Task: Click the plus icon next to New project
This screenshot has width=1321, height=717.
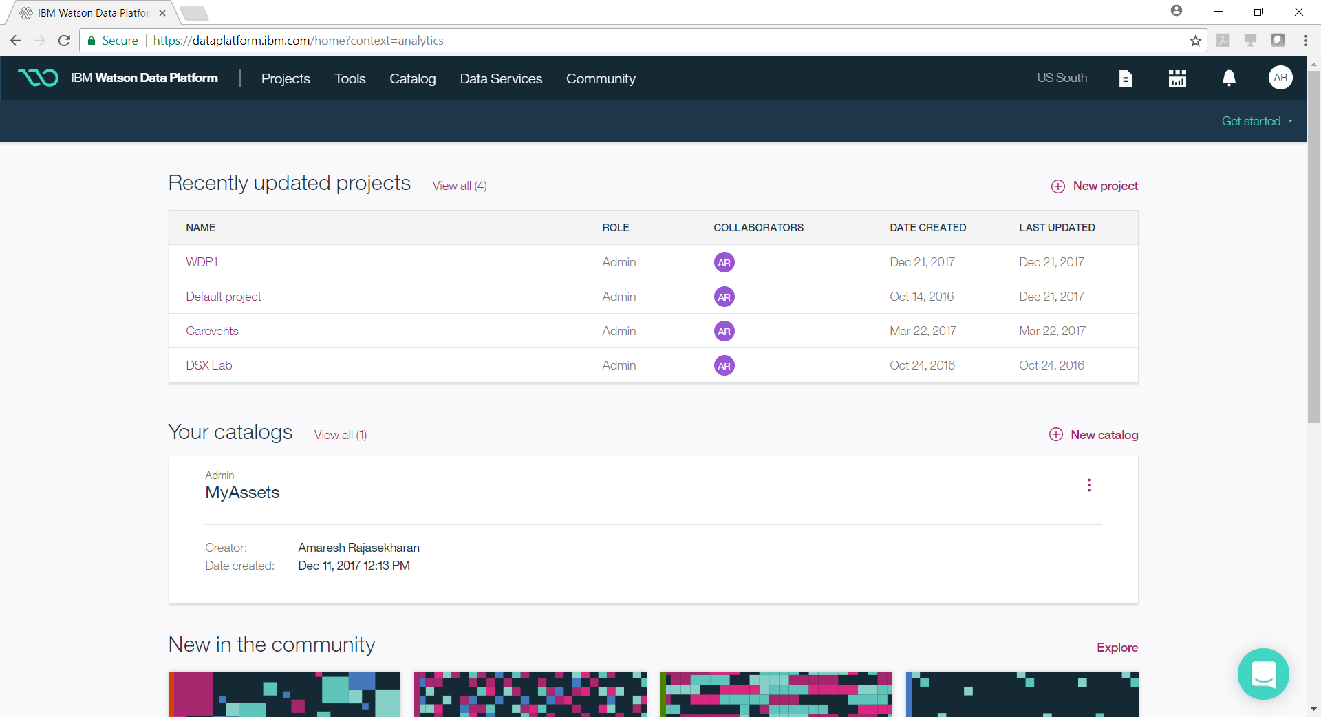Action: click(1058, 186)
